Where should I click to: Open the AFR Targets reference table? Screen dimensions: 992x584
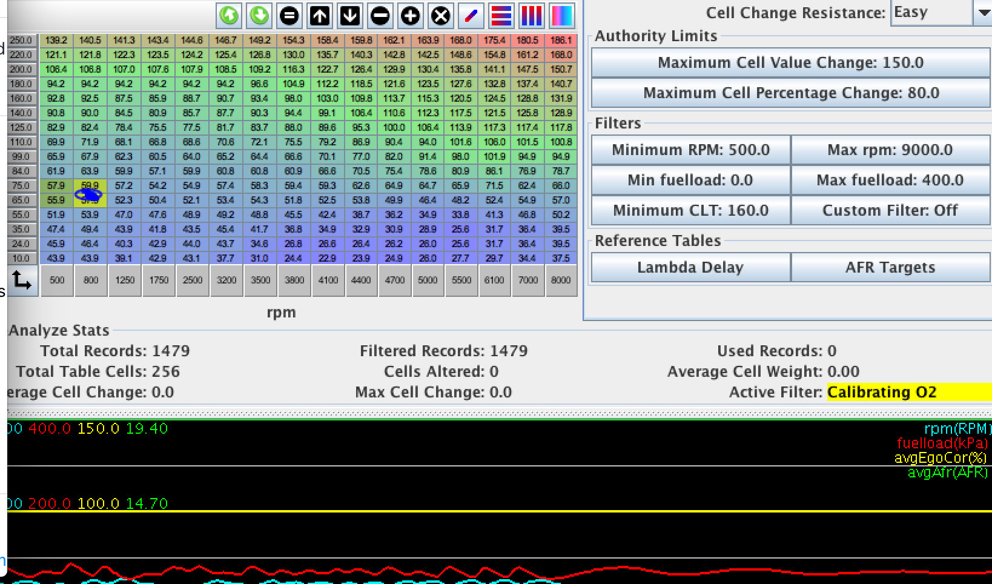pyautogui.click(x=890, y=267)
